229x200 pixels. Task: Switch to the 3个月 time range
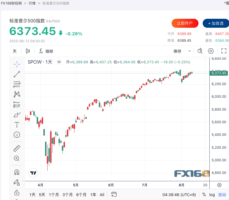pos(67,195)
